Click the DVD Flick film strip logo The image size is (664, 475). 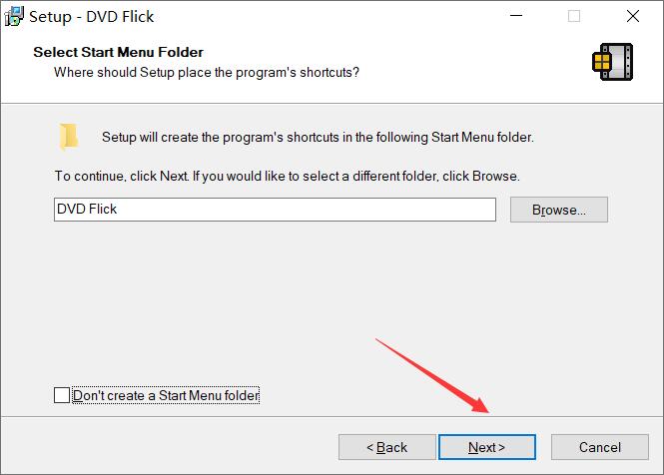pyautogui.click(x=613, y=62)
